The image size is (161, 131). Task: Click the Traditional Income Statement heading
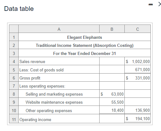(x=84, y=45)
